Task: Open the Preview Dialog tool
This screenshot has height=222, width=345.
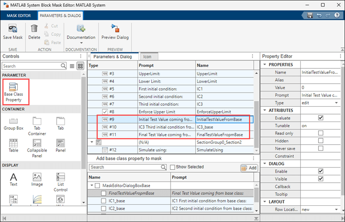Action: pyautogui.click(x=114, y=29)
